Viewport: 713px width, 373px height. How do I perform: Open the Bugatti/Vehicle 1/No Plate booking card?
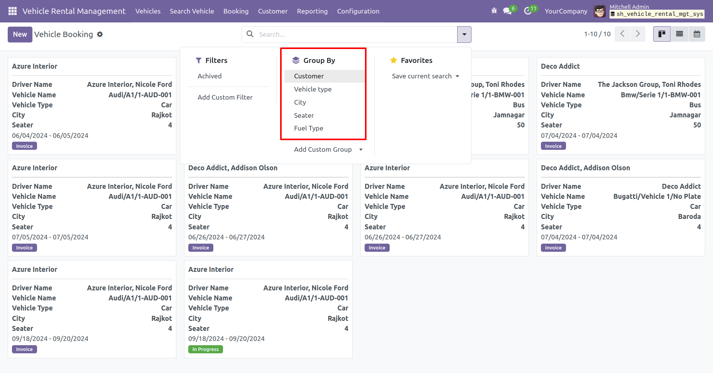click(x=621, y=207)
